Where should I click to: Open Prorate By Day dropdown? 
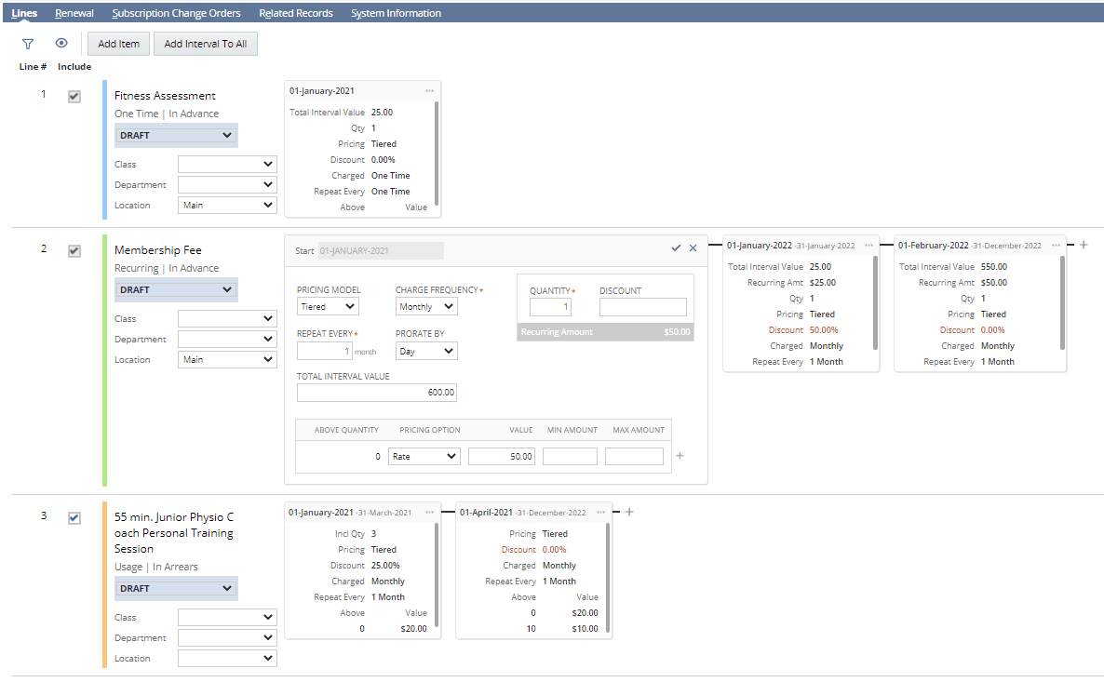coord(426,351)
